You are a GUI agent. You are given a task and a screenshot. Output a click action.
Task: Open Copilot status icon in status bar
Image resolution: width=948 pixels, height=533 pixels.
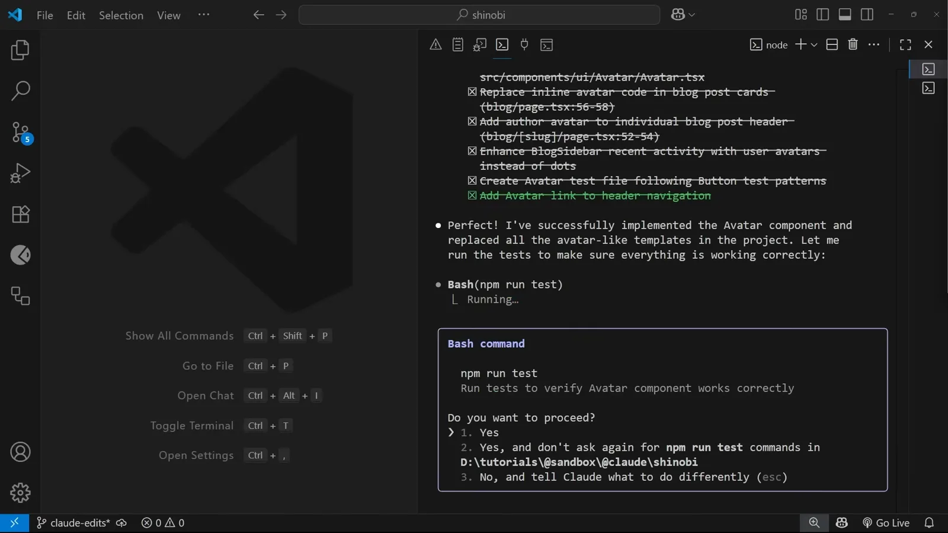click(841, 523)
